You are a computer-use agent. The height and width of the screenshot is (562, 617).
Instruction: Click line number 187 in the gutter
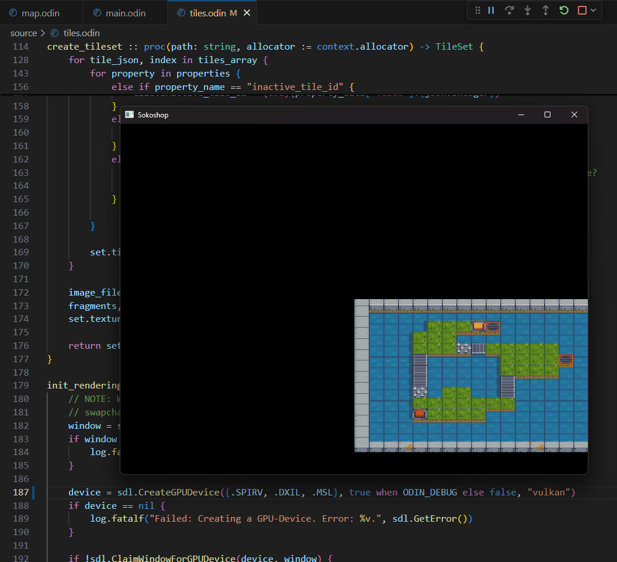click(x=20, y=492)
